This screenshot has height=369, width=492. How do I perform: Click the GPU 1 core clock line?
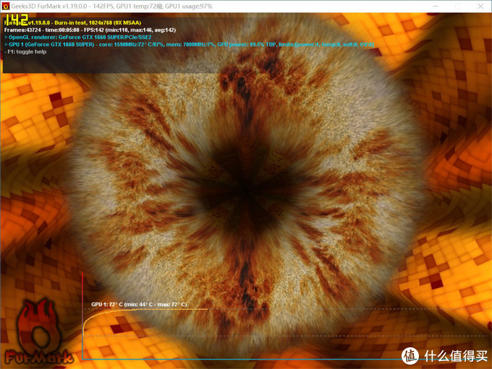pyautogui.click(x=189, y=45)
